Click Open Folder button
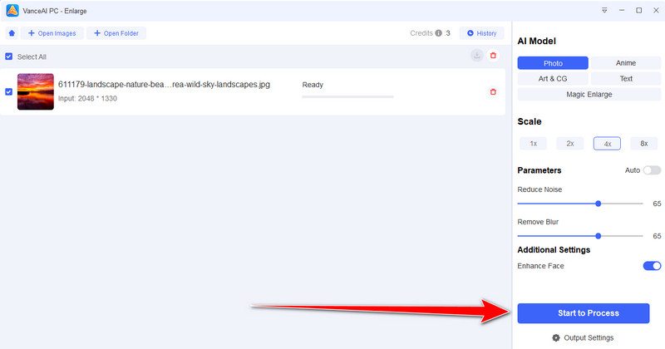665x349 pixels. point(116,33)
